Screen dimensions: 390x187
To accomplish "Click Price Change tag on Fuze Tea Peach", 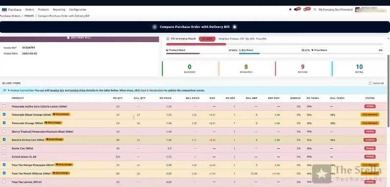I will tap(61, 173).
